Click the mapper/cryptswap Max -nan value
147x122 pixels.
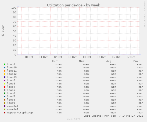[140, 113]
